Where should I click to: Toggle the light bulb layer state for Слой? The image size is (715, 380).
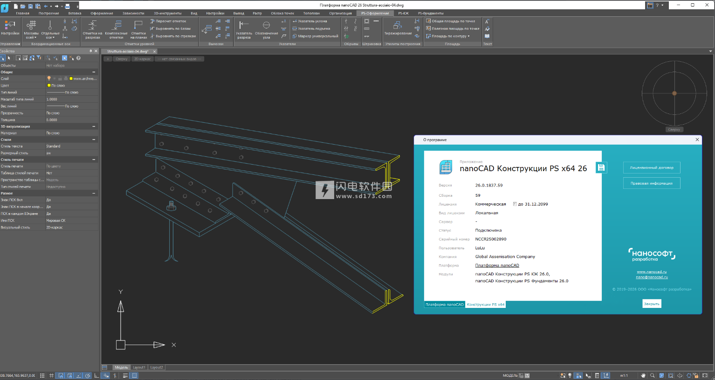click(49, 79)
